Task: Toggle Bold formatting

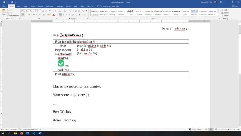Action: tap(23, 15)
